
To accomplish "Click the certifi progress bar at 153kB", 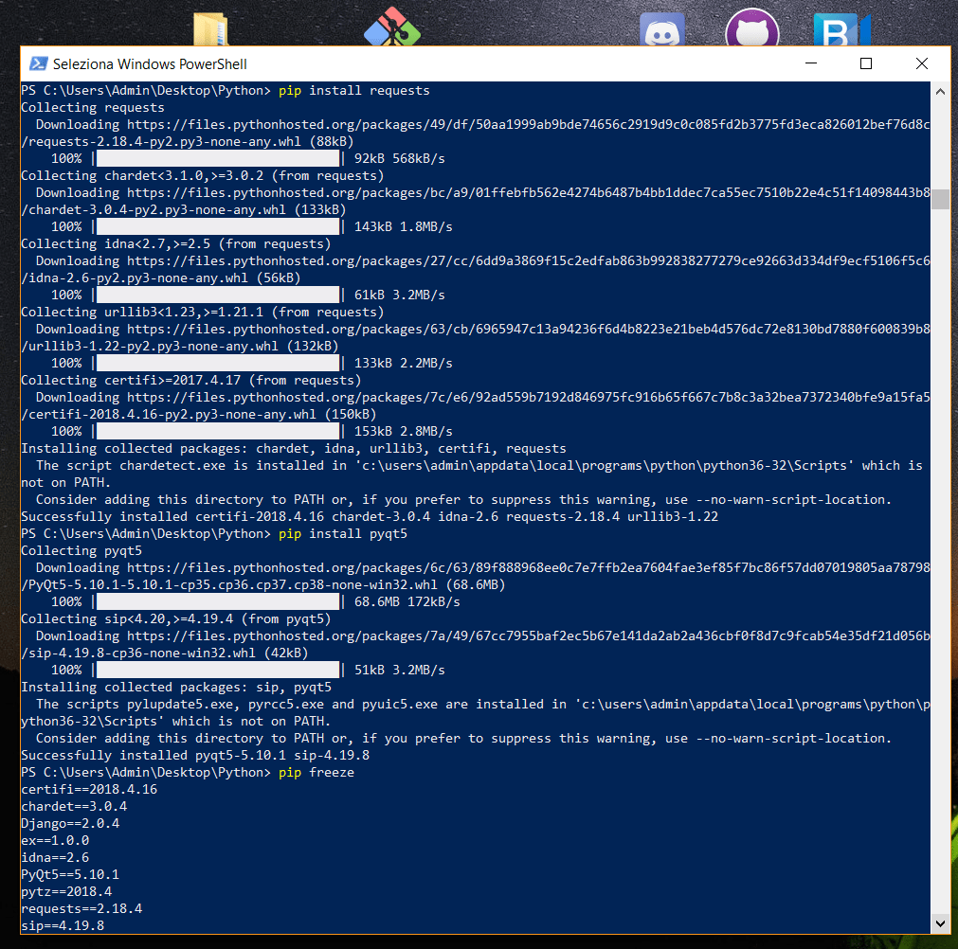I will click(218, 432).
